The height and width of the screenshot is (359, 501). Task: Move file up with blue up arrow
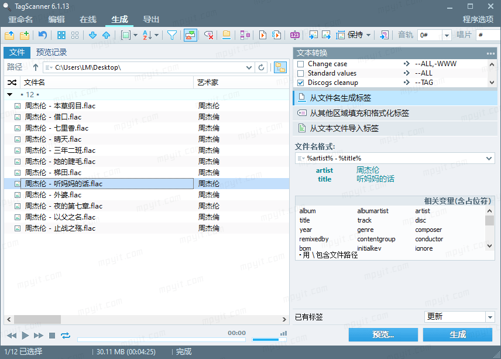107,35
